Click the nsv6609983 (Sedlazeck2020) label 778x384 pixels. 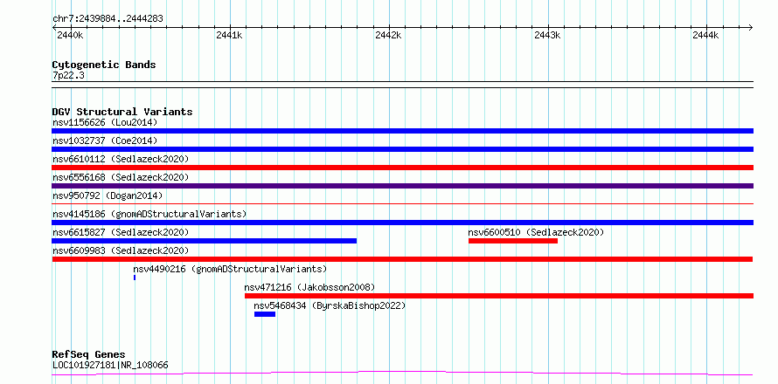[121, 250]
